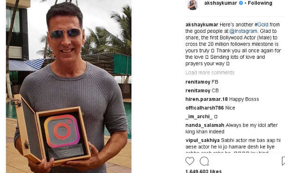Open the #Gold hashtag link
The width and height of the screenshot is (285, 173).
coord(261,25)
